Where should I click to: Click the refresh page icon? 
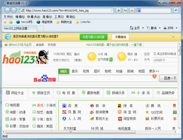pos(125,10)
